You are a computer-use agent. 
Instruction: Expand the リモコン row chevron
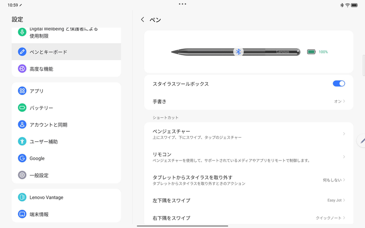pyautogui.click(x=344, y=157)
